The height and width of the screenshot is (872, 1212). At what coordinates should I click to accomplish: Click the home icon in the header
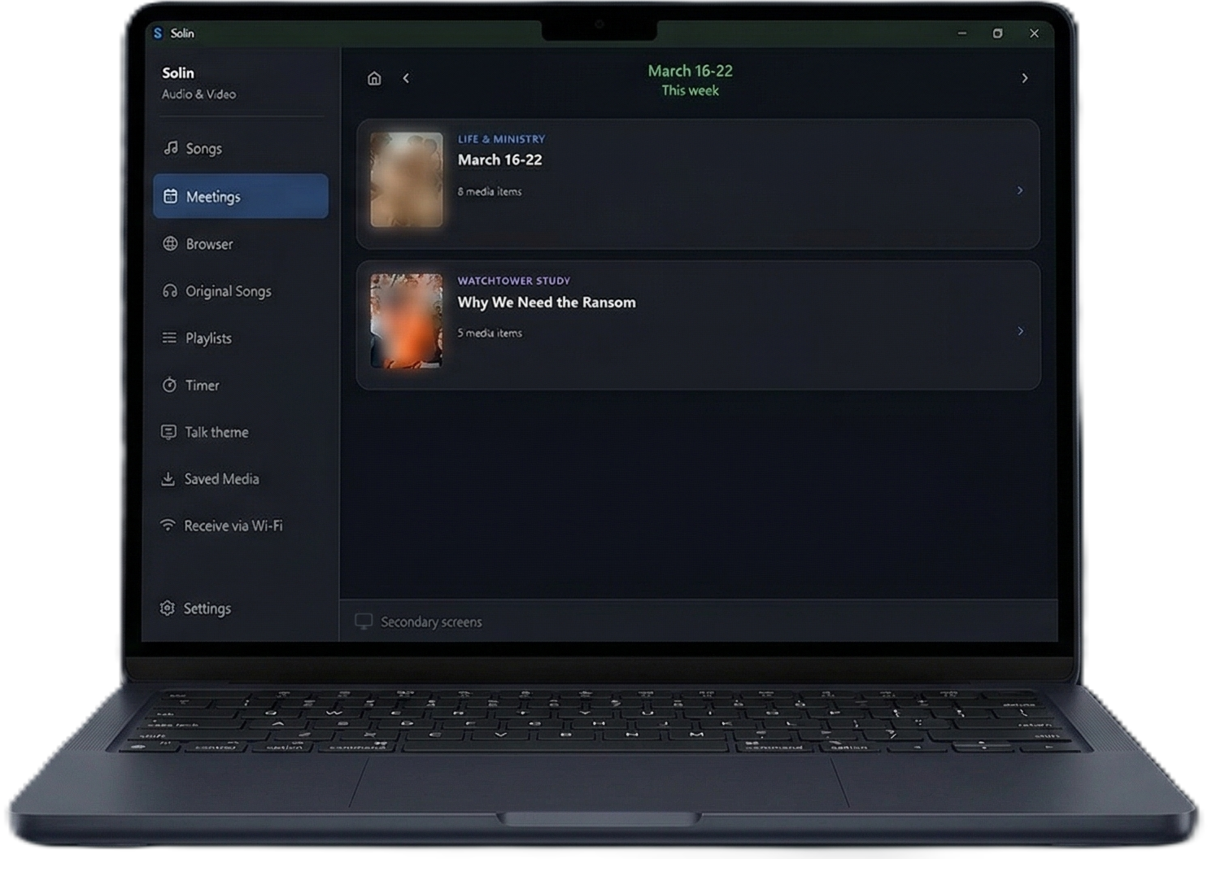click(x=374, y=78)
